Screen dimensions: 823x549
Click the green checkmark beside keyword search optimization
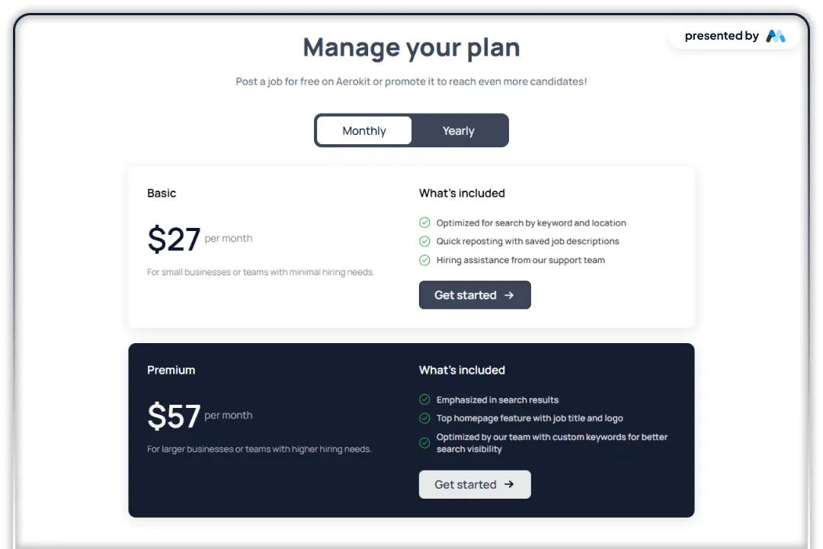[424, 222]
